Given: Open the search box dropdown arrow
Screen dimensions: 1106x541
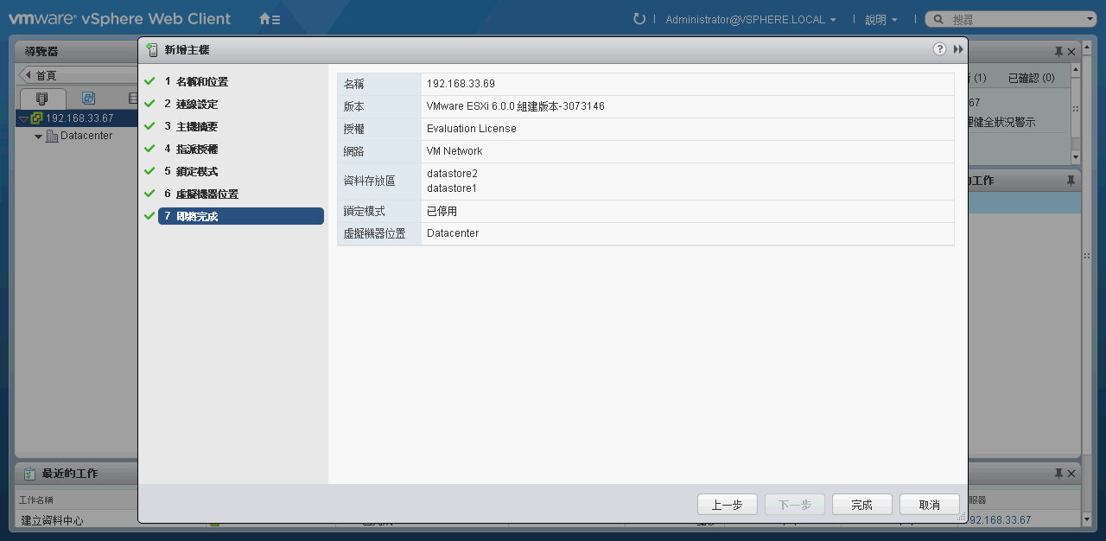Looking at the screenshot, I should pos(1090,19).
